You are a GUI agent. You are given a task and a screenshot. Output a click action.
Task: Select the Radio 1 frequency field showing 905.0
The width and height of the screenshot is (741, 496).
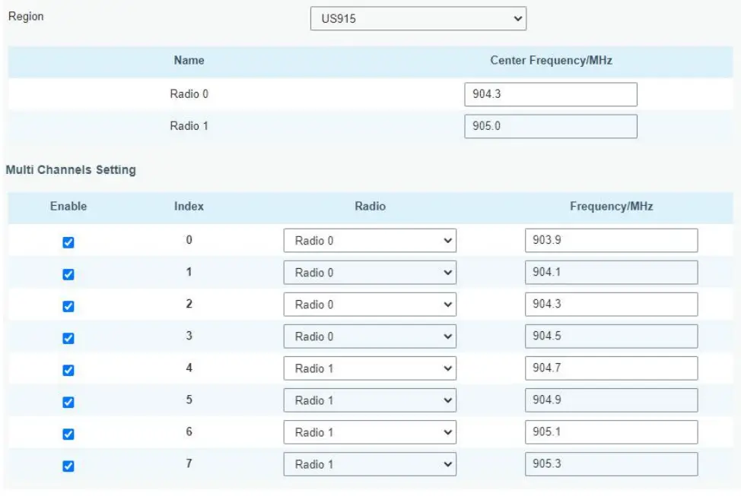(x=551, y=126)
